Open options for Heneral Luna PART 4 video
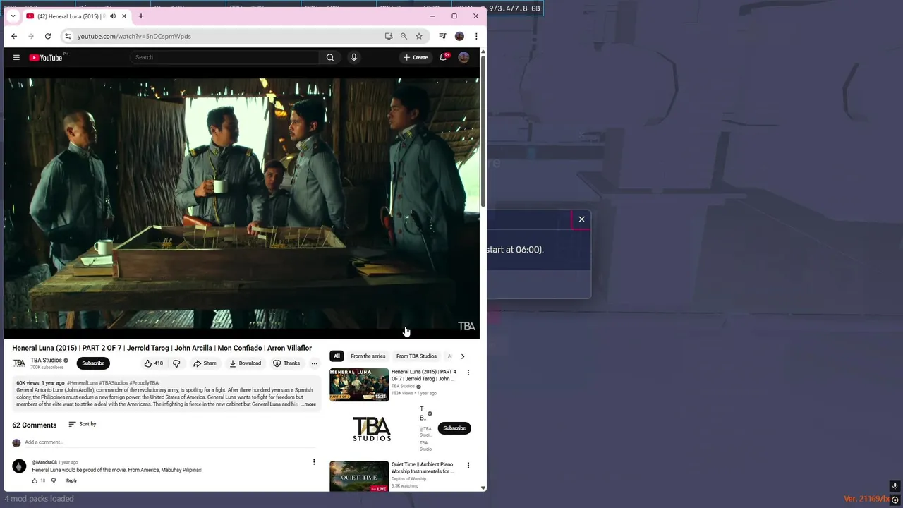903x508 pixels. coord(468,373)
